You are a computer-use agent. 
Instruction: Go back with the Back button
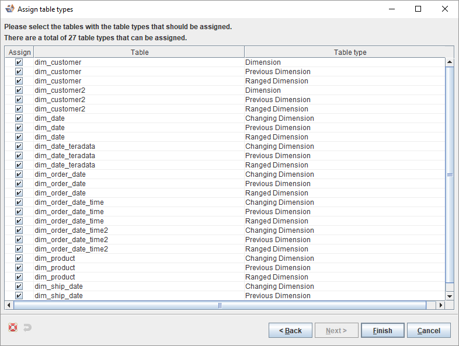tap(290, 330)
